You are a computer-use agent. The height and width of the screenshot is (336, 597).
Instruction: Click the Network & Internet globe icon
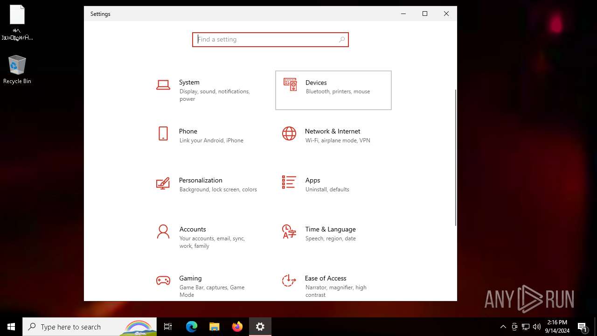click(289, 133)
